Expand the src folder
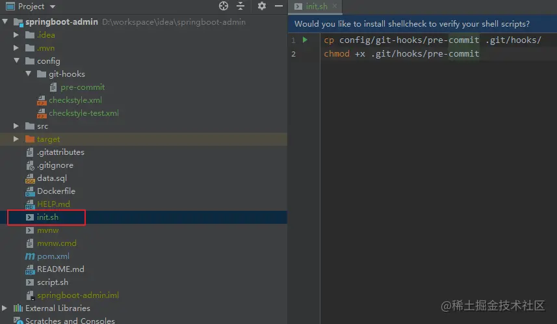This screenshot has height=324, width=557. coord(16,126)
